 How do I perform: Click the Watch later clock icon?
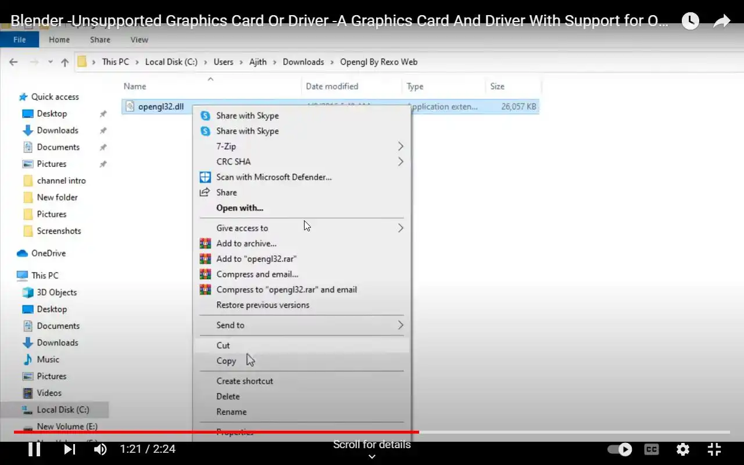point(690,22)
